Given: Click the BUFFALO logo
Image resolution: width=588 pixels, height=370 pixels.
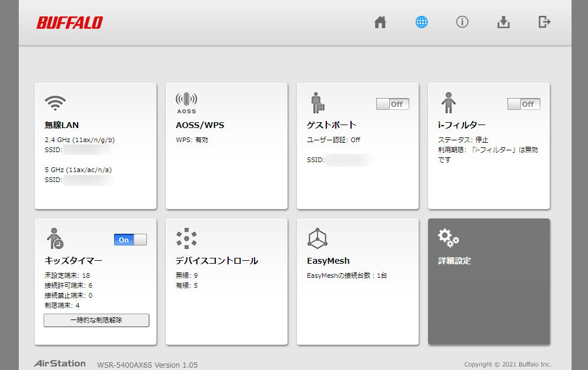Looking at the screenshot, I should click(70, 23).
